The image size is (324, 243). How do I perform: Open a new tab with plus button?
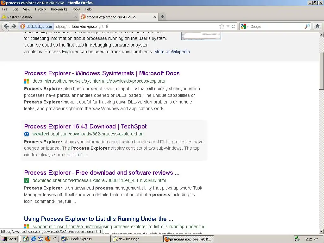point(163,17)
